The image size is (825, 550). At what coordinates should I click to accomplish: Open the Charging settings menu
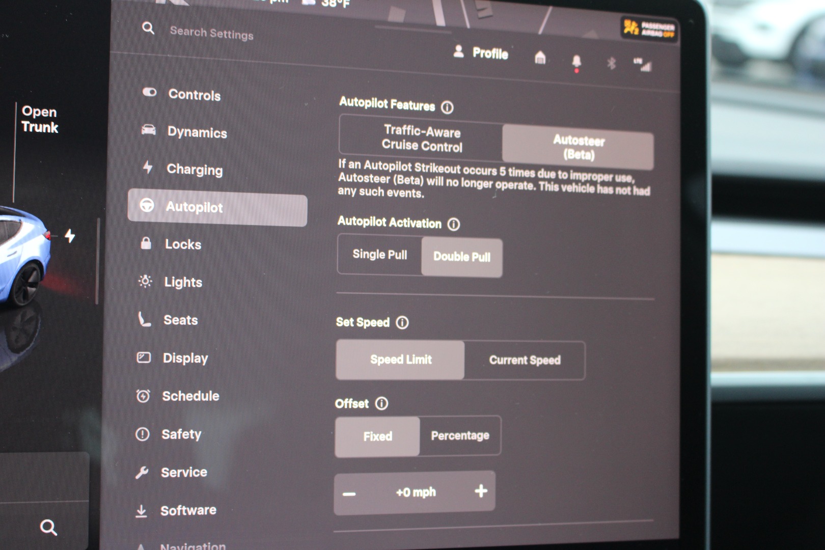(x=194, y=170)
